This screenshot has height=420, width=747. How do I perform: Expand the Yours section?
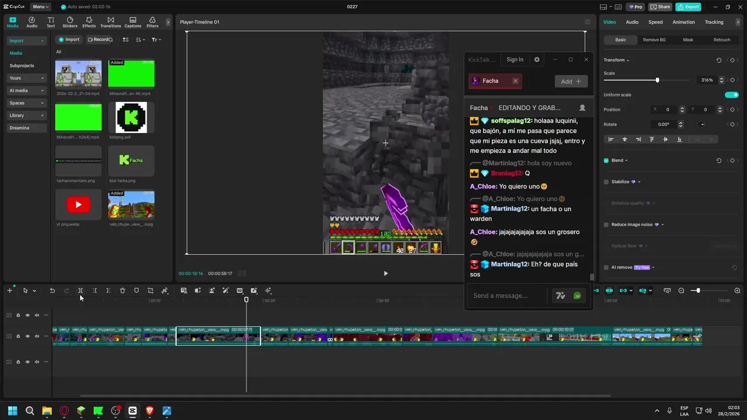click(x=26, y=78)
